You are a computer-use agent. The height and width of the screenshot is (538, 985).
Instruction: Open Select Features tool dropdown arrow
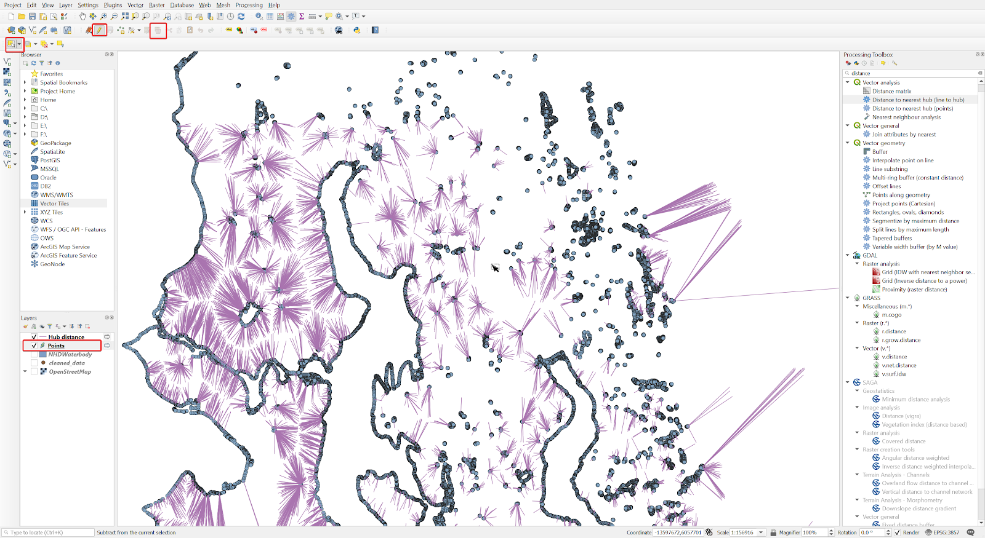point(19,44)
